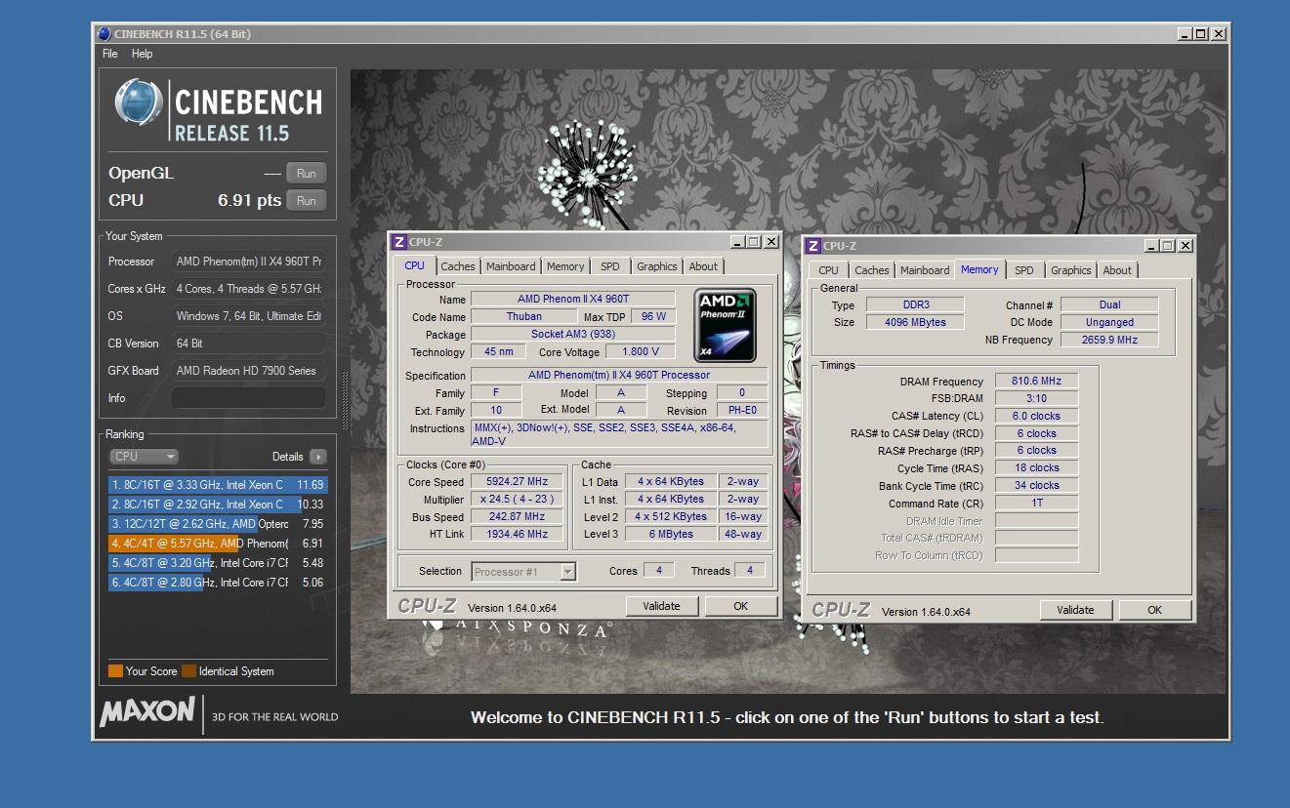Click the Core Voltage value 1.800 V
This screenshot has height=808, width=1290.
(641, 351)
